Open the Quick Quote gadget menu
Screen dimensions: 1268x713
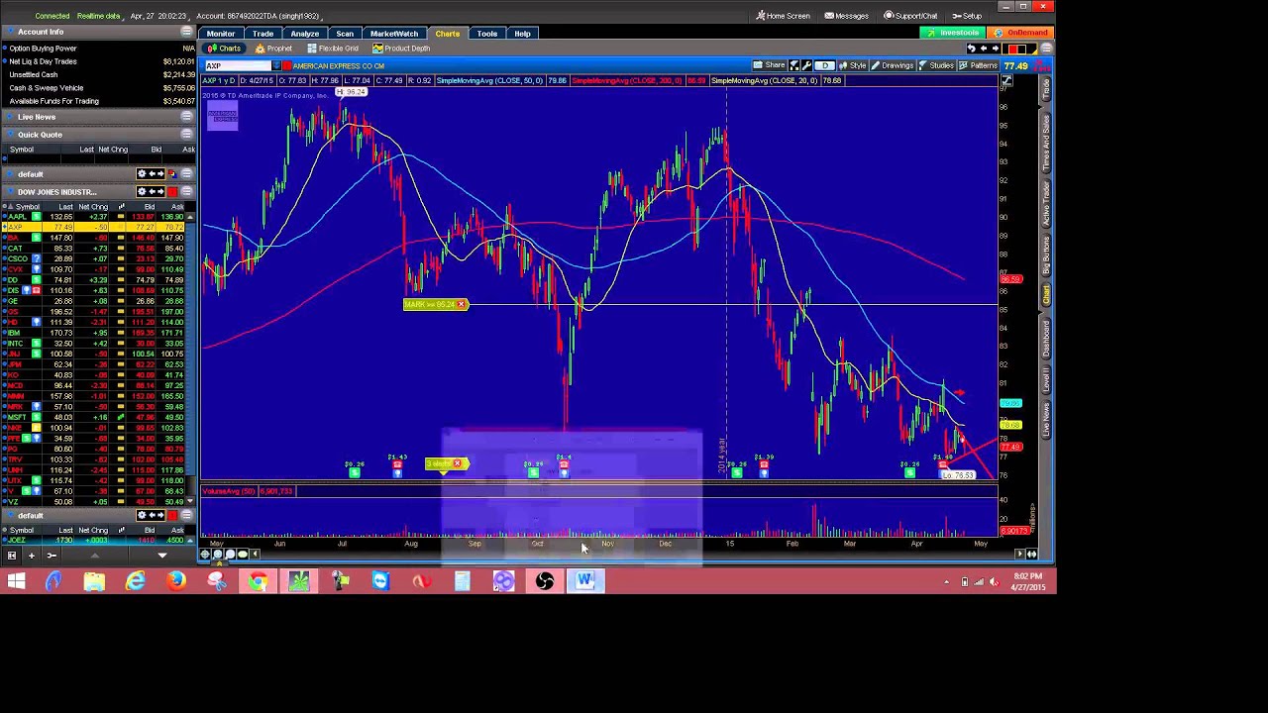pos(187,135)
